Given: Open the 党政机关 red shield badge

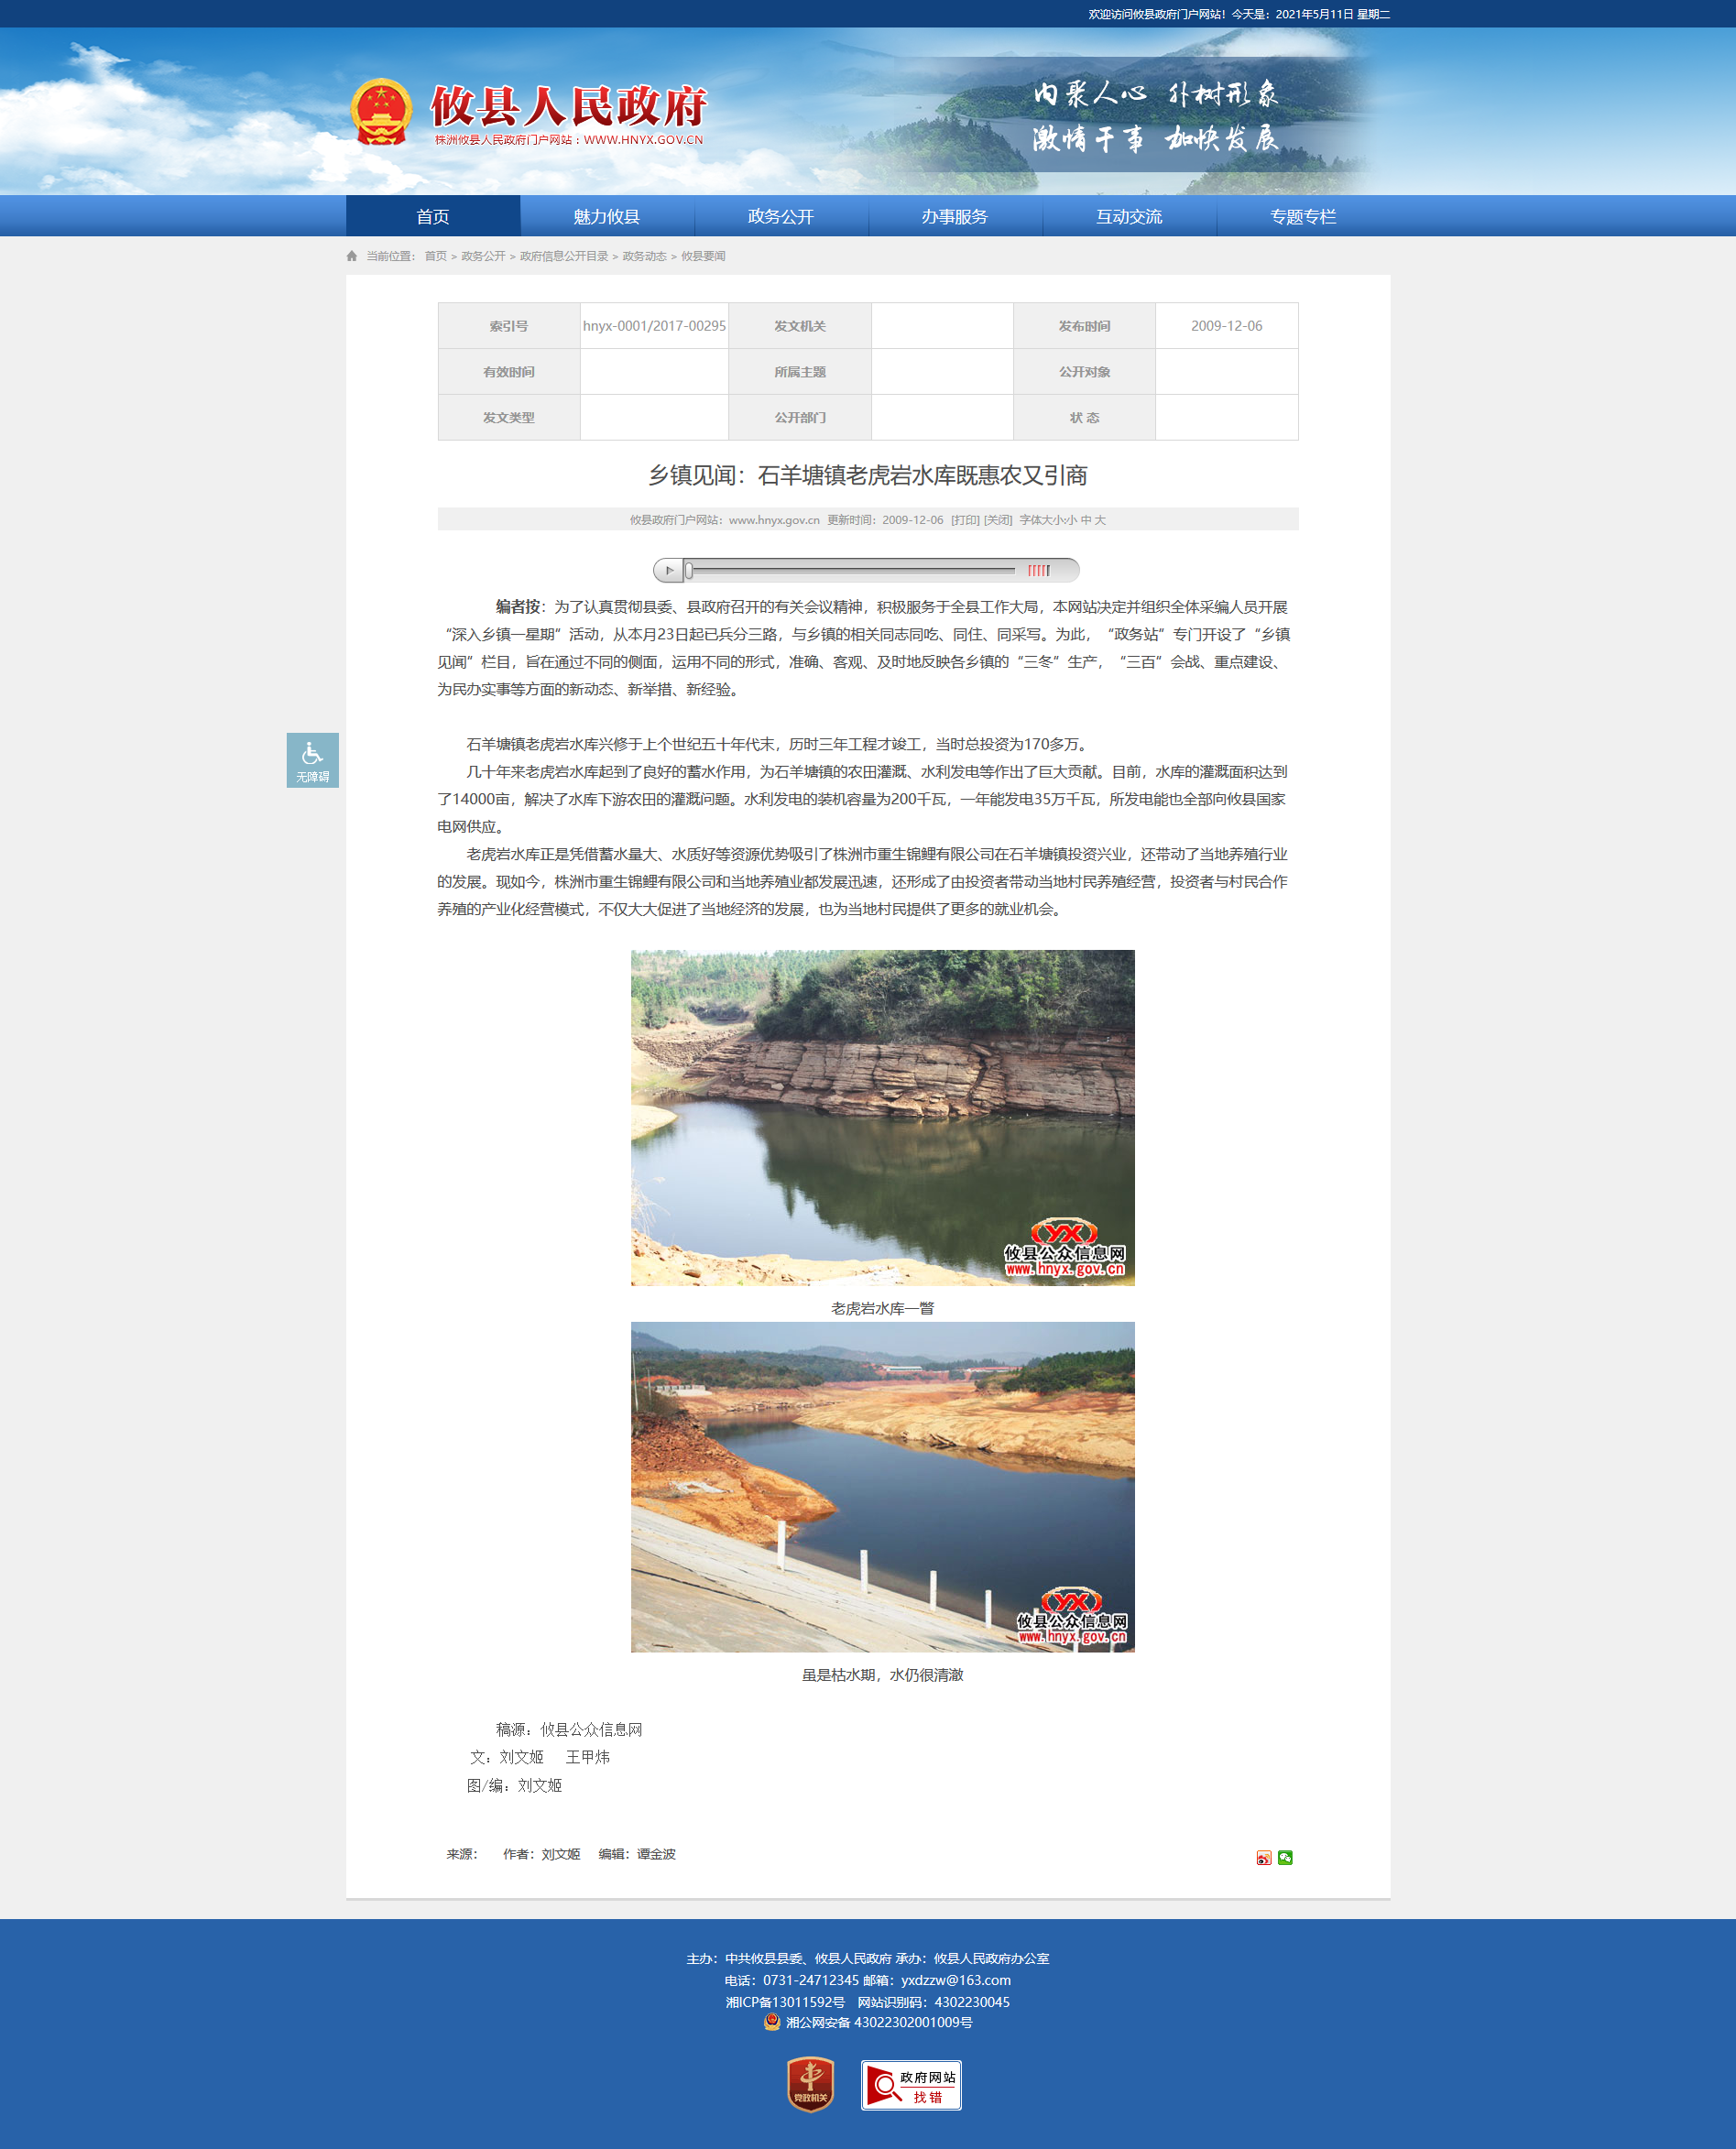Looking at the screenshot, I should click(x=810, y=2084).
